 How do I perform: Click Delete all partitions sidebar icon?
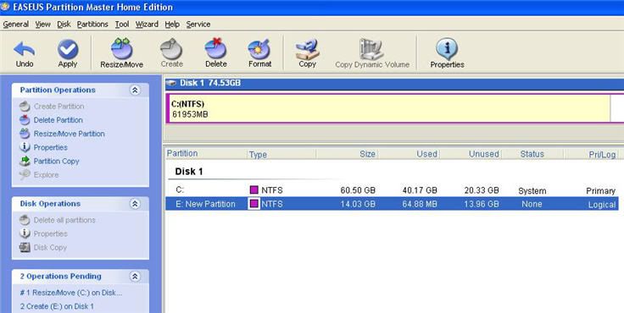25,220
